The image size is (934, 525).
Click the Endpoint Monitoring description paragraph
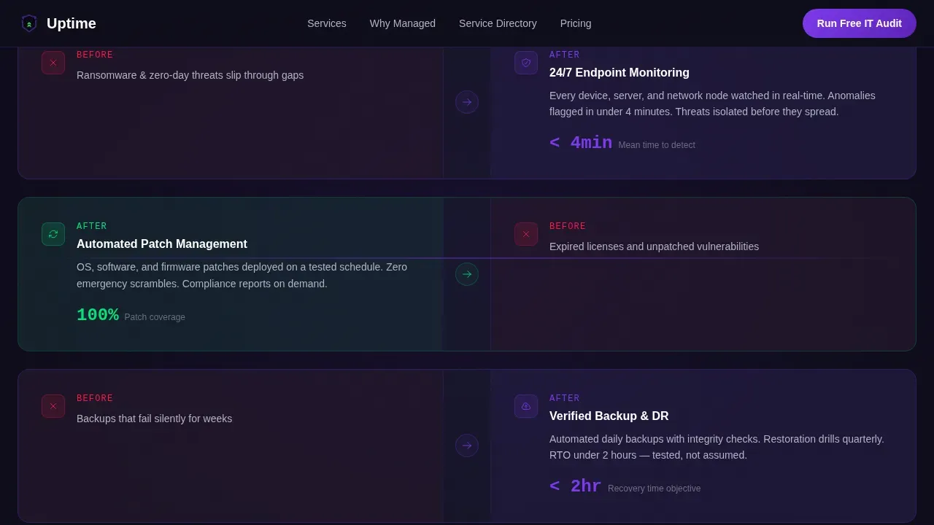point(712,104)
